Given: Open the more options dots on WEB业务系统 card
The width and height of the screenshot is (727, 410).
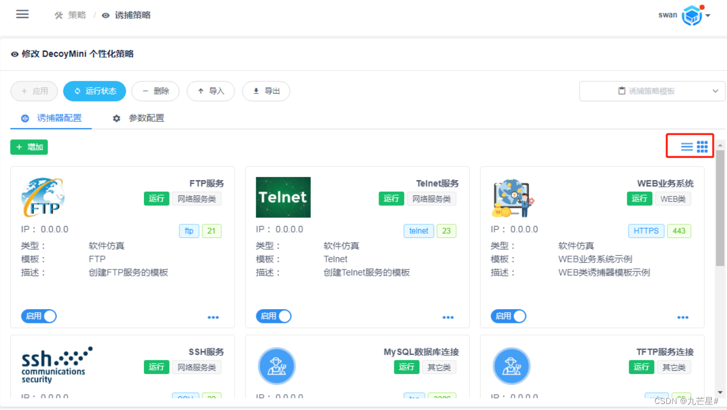Looking at the screenshot, I should click(x=683, y=317).
